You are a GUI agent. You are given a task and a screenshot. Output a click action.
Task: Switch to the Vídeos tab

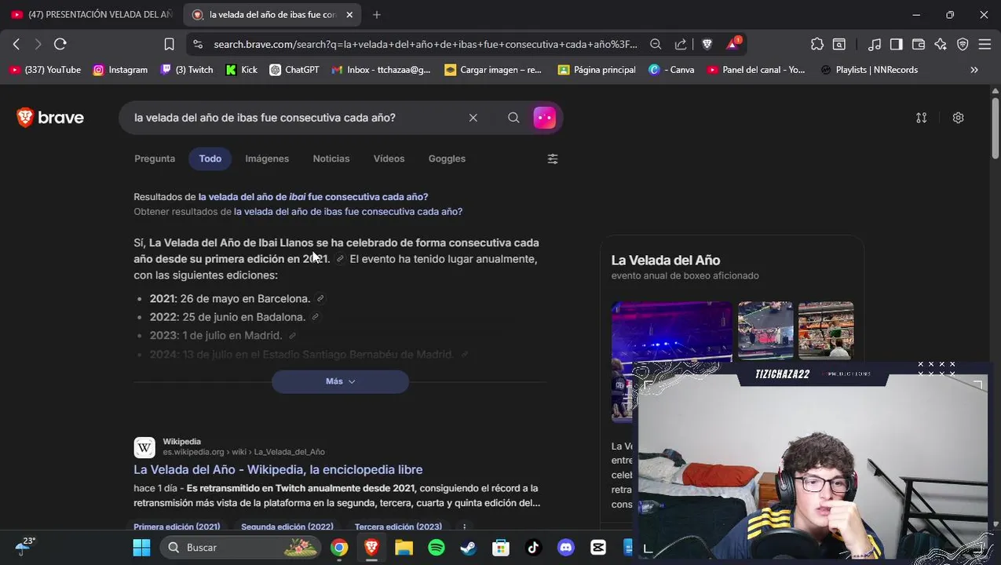[389, 159]
